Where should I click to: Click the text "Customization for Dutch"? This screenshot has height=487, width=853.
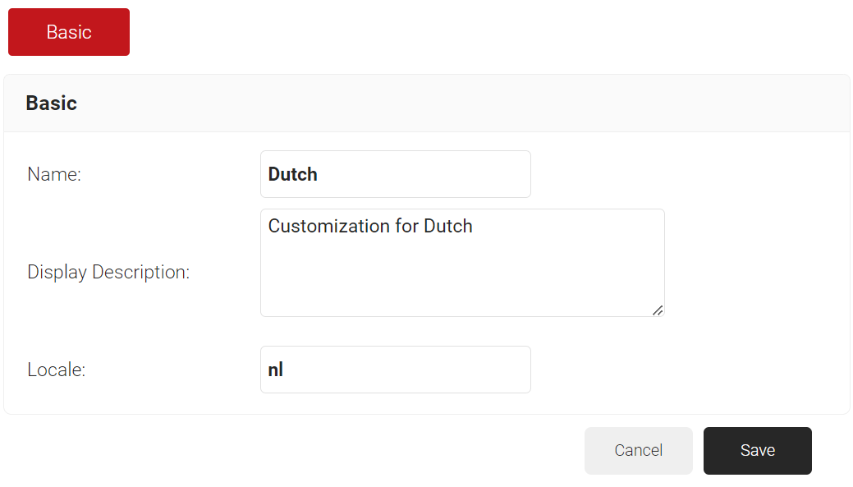370,226
